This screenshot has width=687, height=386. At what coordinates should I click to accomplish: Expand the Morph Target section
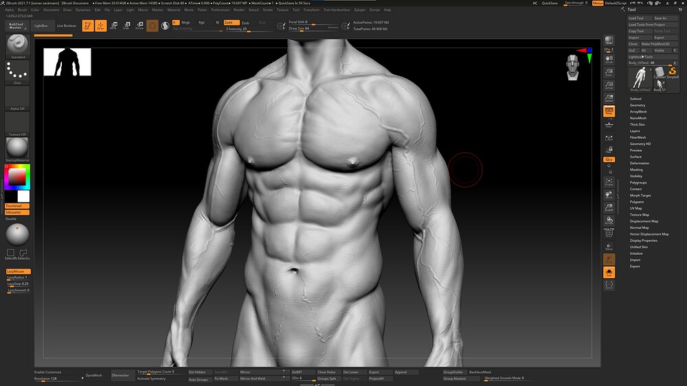tap(640, 196)
